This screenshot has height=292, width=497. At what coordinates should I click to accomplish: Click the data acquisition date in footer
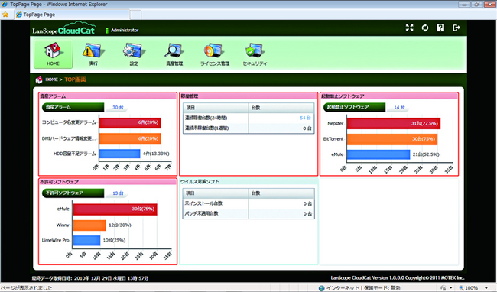click(x=90, y=278)
